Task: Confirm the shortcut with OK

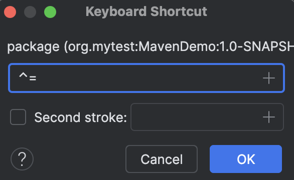Action: 246,159
